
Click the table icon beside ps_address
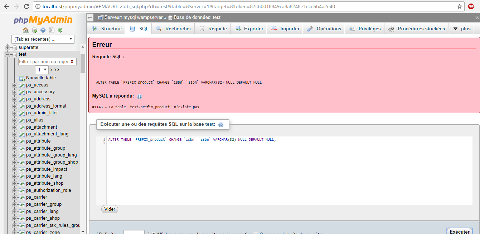[21, 99]
